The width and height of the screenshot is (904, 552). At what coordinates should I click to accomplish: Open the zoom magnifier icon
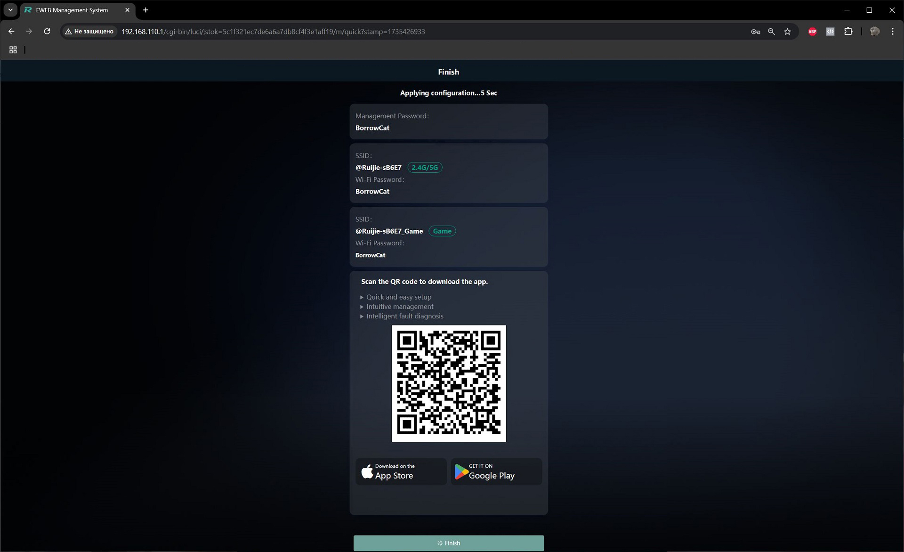click(x=771, y=32)
